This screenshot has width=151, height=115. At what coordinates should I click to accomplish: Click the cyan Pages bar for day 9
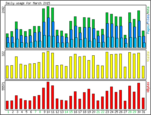44,41
